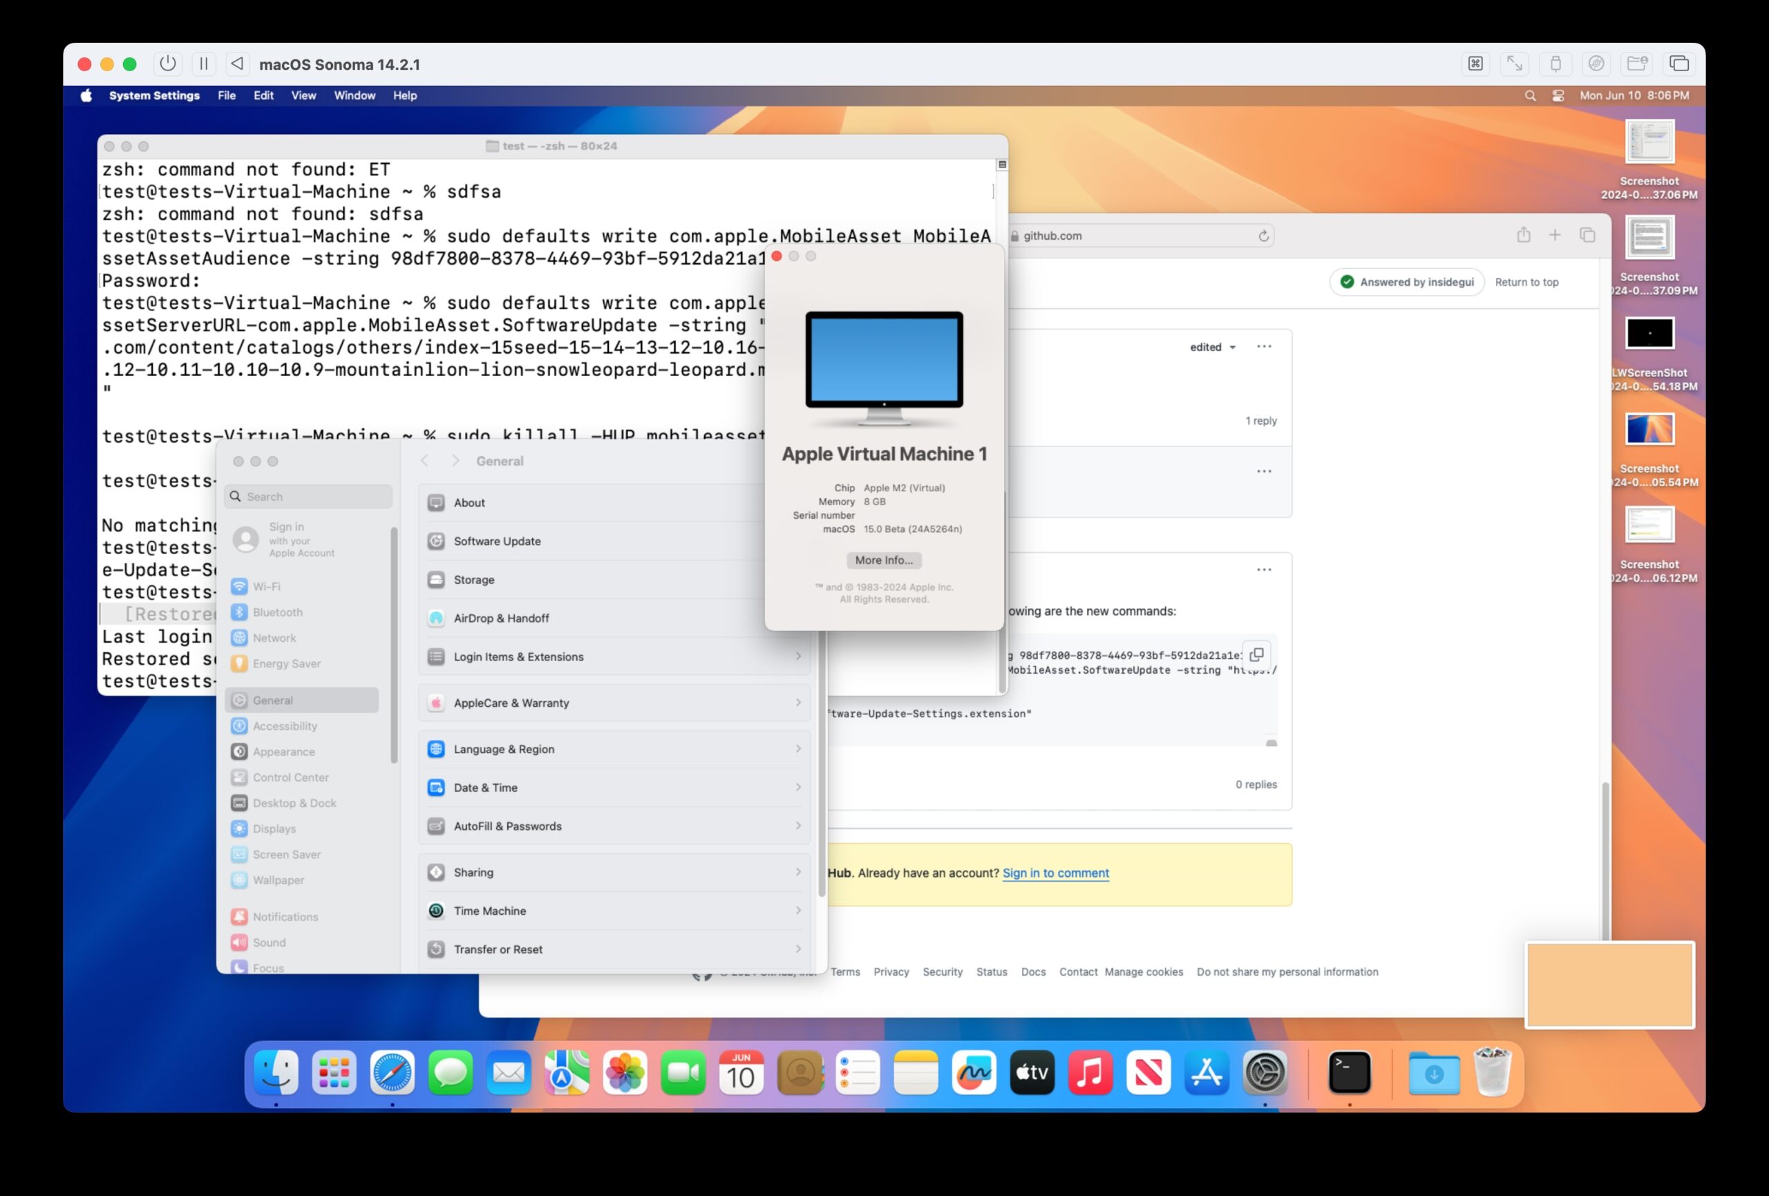This screenshot has height=1196, width=1769.
Task: Open Terminal from the Dock
Action: pos(1349,1073)
